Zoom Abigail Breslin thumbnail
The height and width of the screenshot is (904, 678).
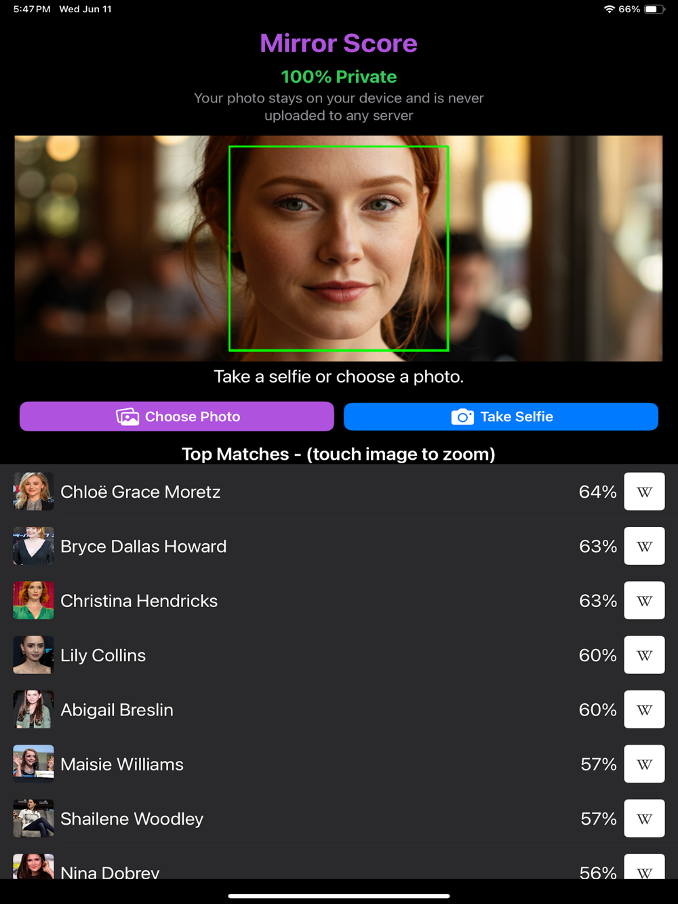pos(33,709)
